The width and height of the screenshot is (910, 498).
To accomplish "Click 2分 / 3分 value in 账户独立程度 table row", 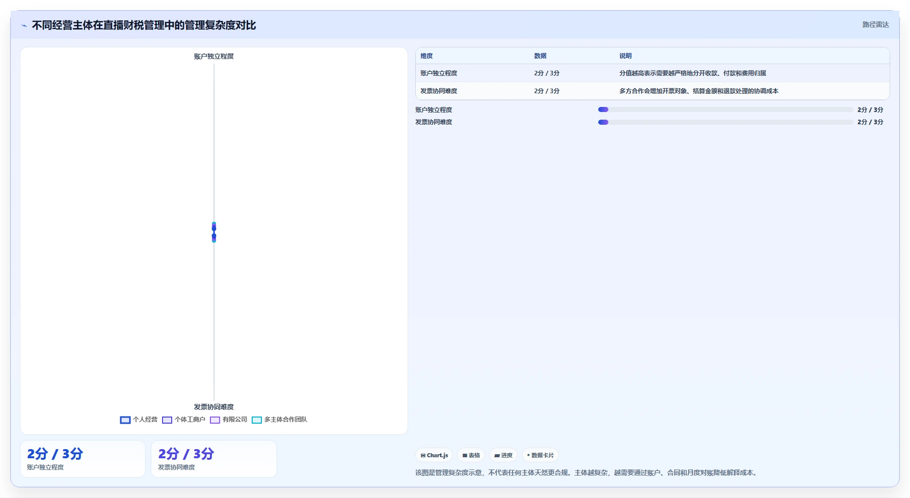I will click(547, 73).
